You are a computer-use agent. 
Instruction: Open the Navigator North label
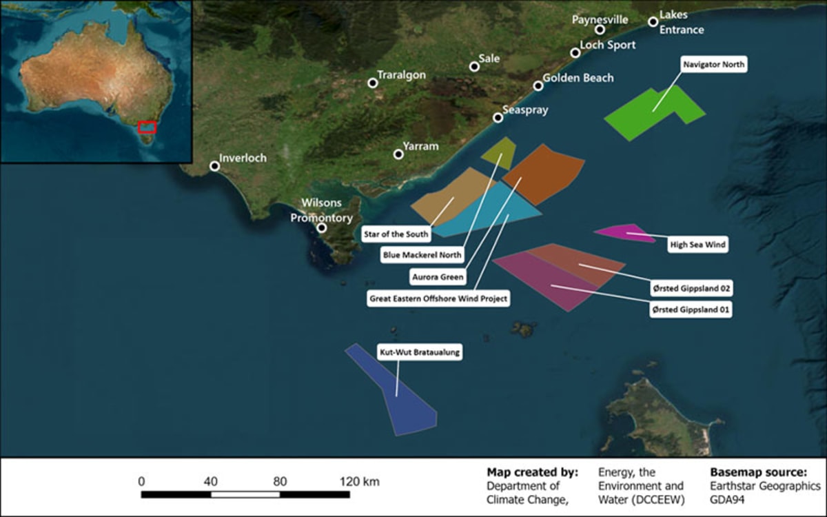(x=713, y=64)
